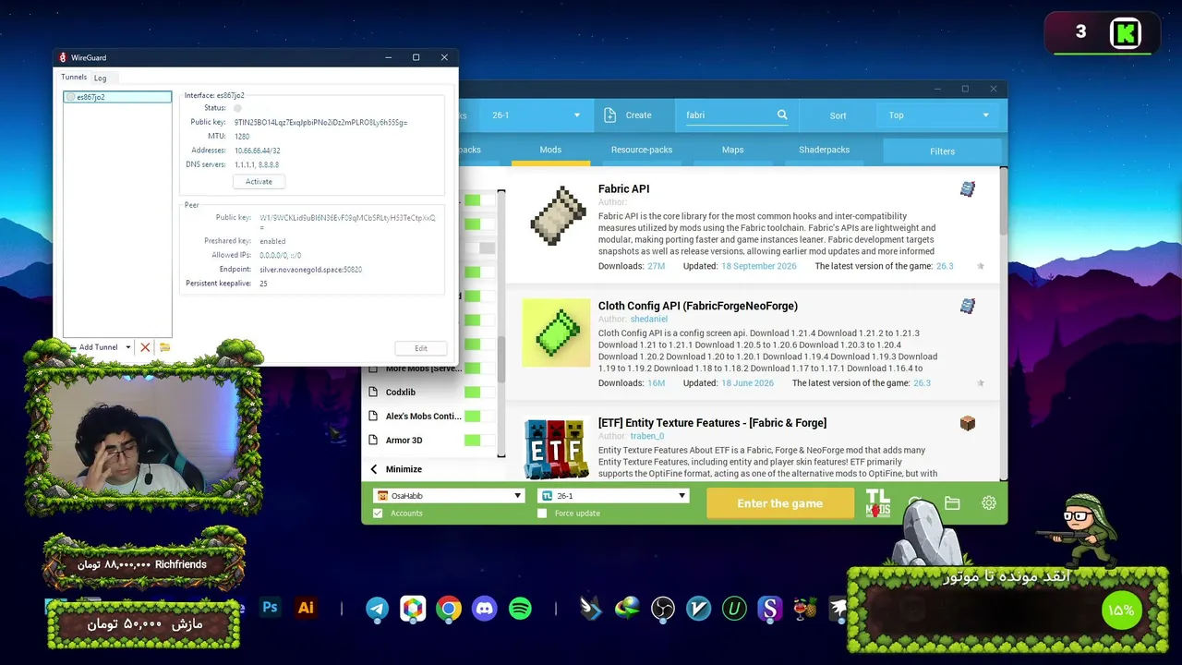Open Google Chrome from the taskbar
This screenshot has width=1182, height=665.
point(449,608)
